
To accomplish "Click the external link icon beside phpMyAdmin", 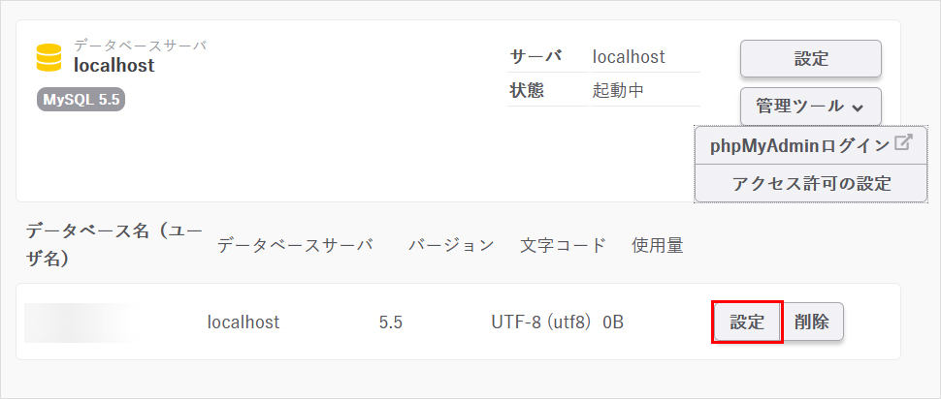I will pyautogui.click(x=903, y=143).
